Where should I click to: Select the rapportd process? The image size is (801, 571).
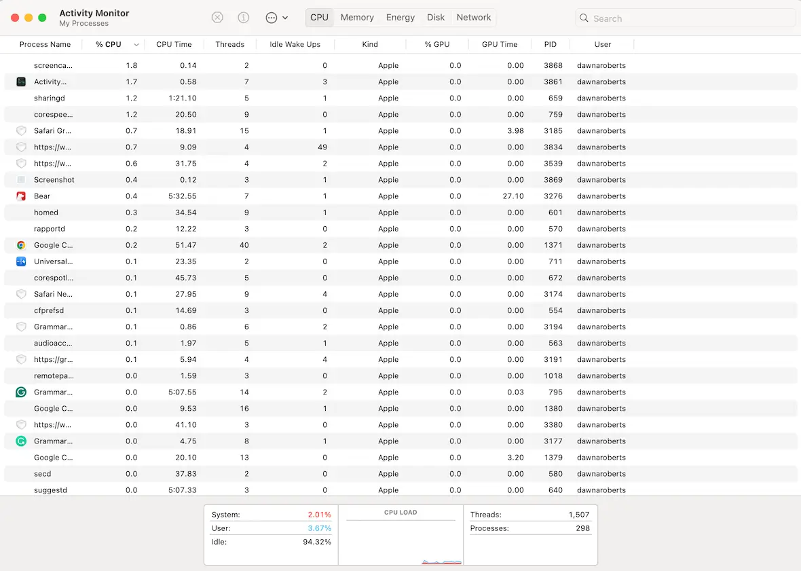[400, 229]
